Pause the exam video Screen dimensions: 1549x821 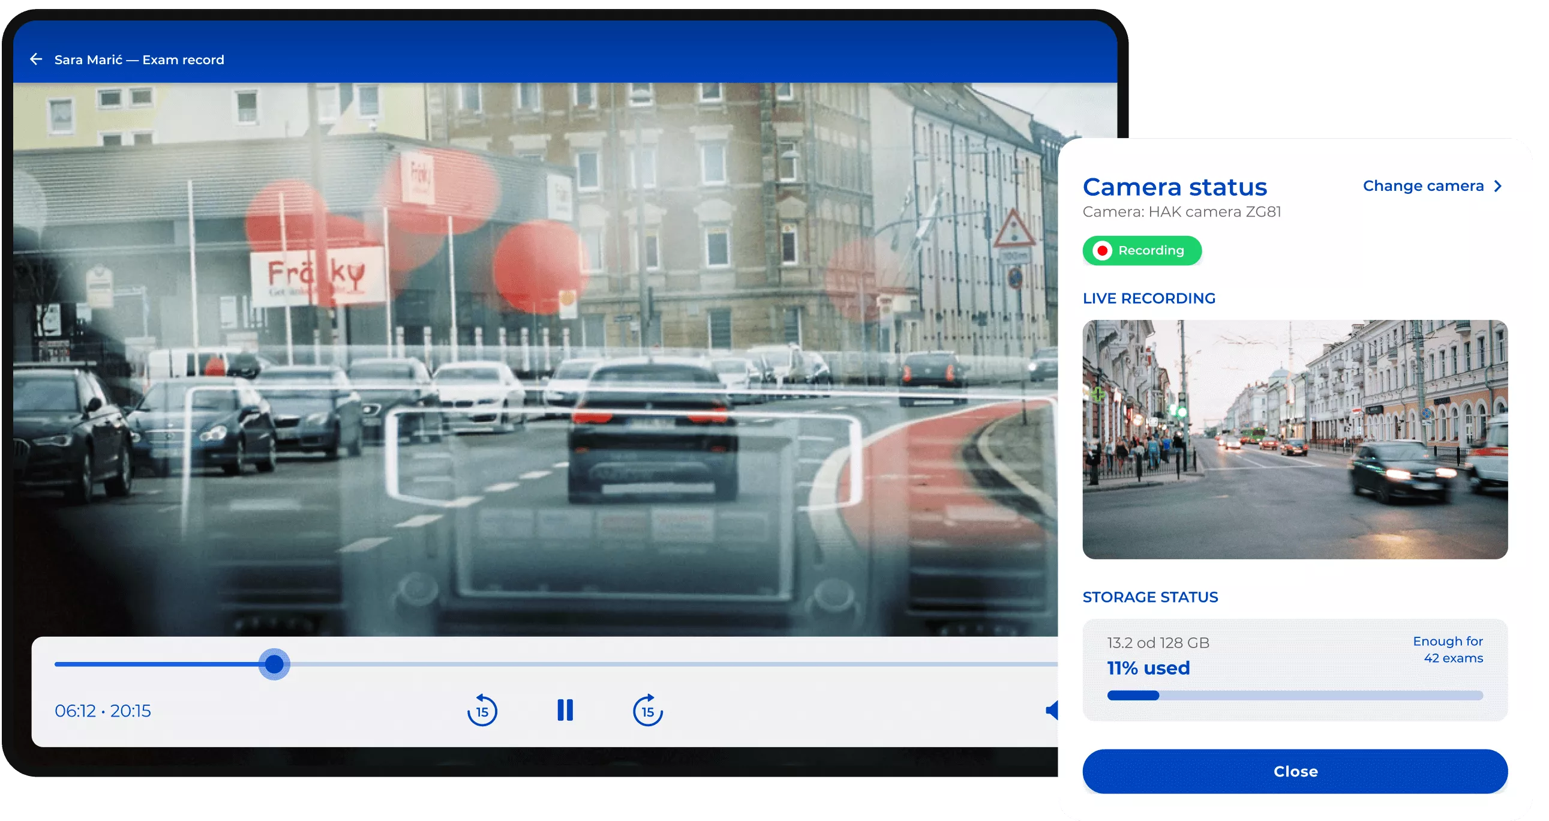565,711
